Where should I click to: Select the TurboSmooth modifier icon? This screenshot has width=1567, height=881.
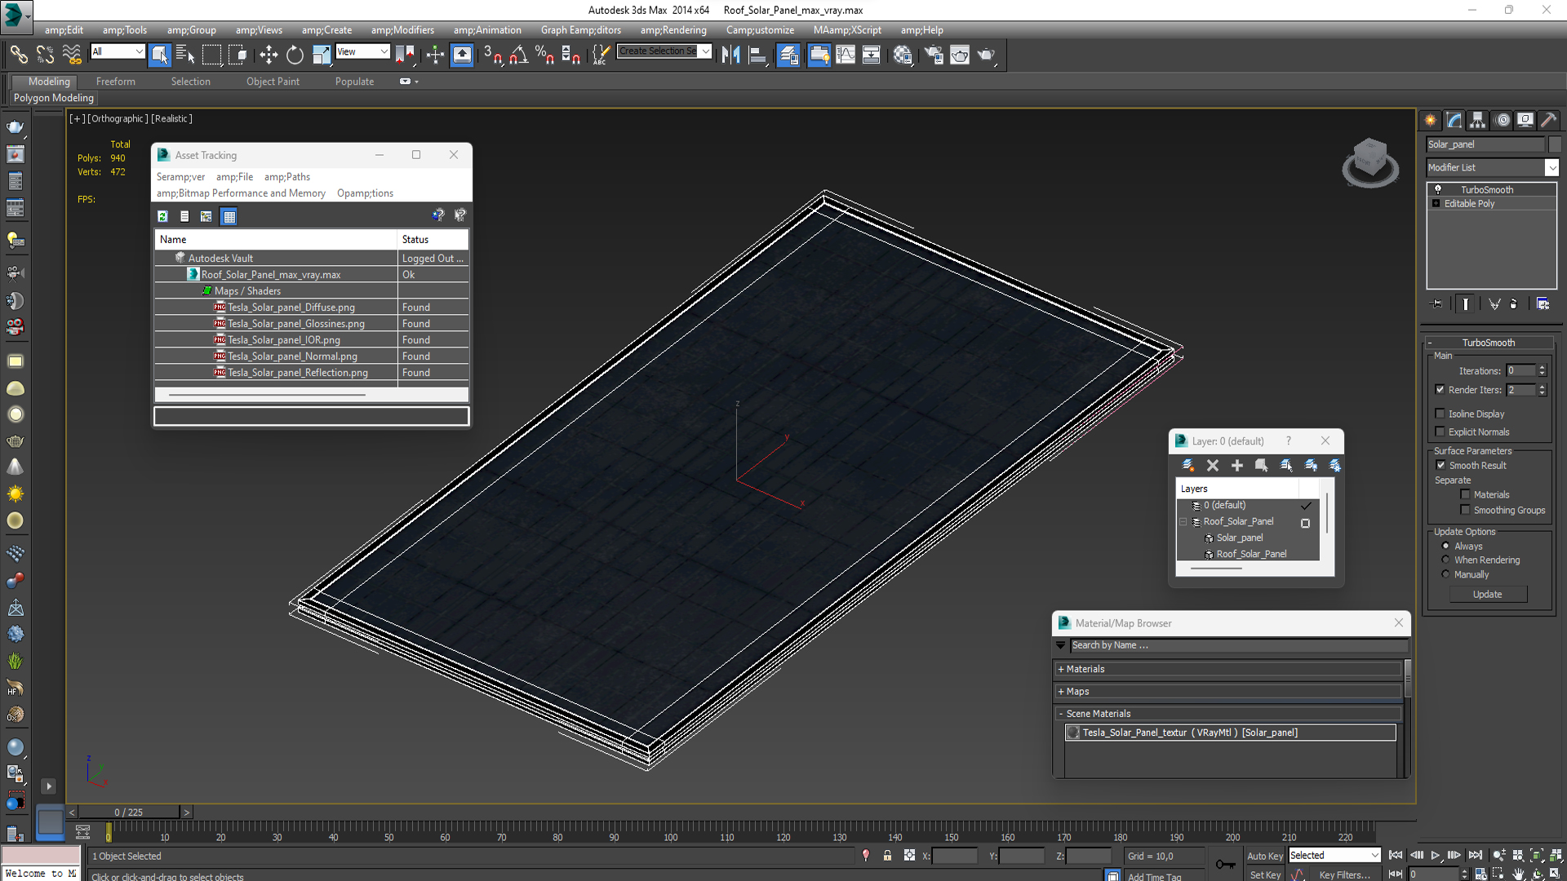pyautogui.click(x=1438, y=188)
